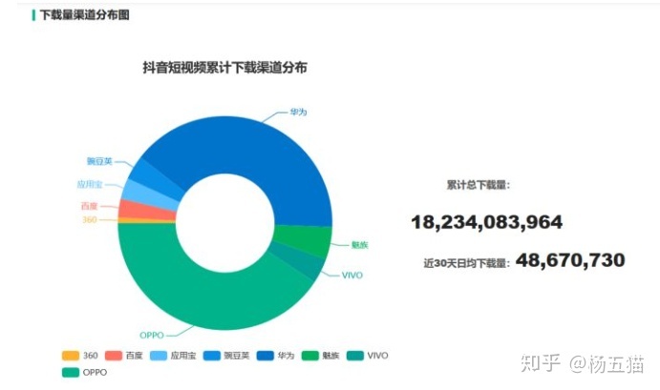The height and width of the screenshot is (390, 660).
Task: Toggle the 应用宝 legend entry
Action: (172, 356)
